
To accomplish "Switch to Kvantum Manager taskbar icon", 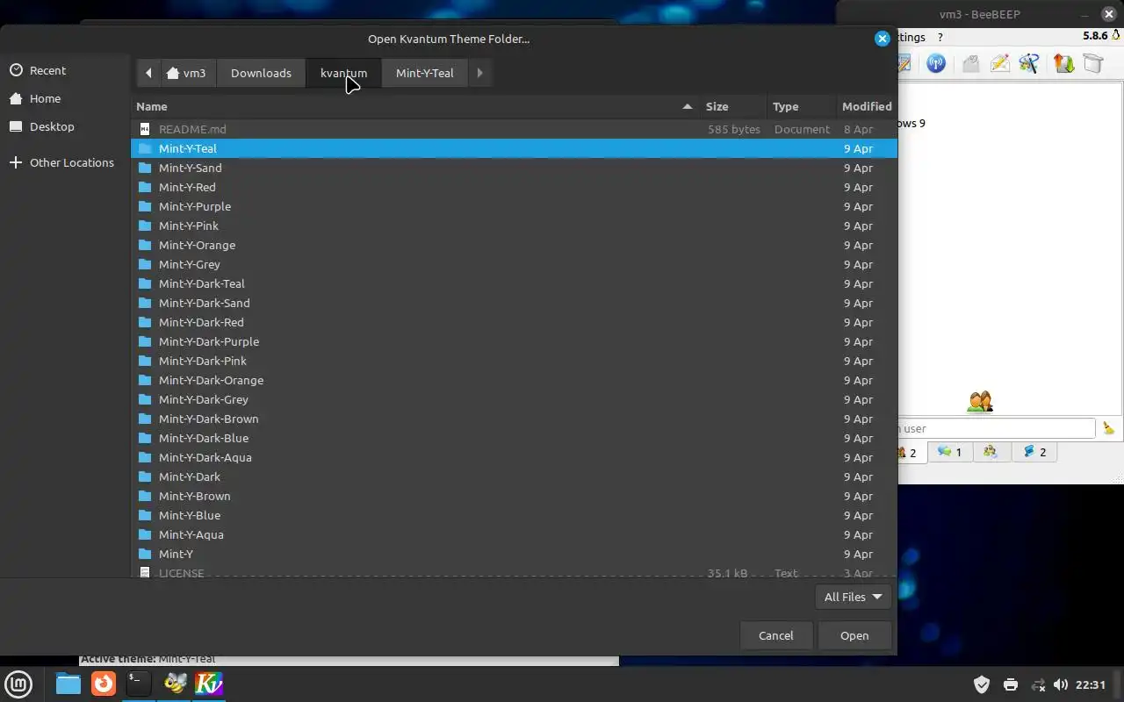I will (x=209, y=683).
